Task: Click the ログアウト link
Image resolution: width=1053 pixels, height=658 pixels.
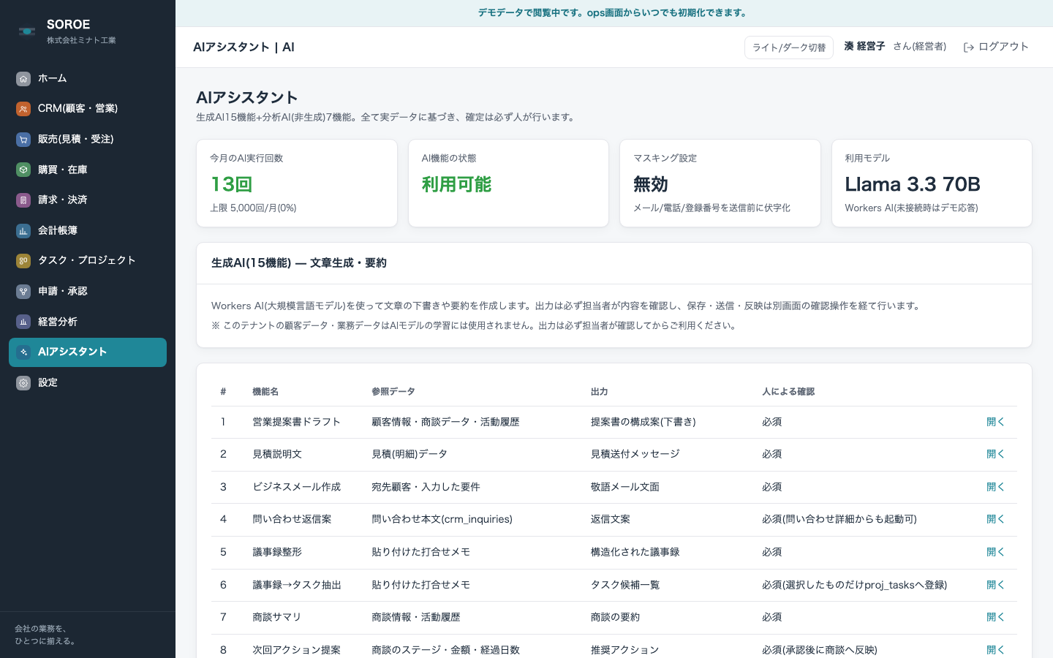Action: (x=996, y=47)
